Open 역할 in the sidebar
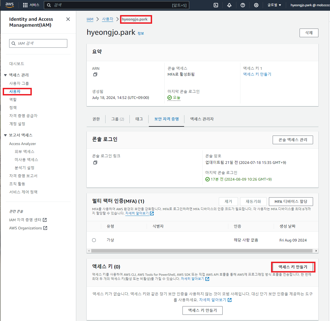 pyautogui.click(x=13, y=99)
